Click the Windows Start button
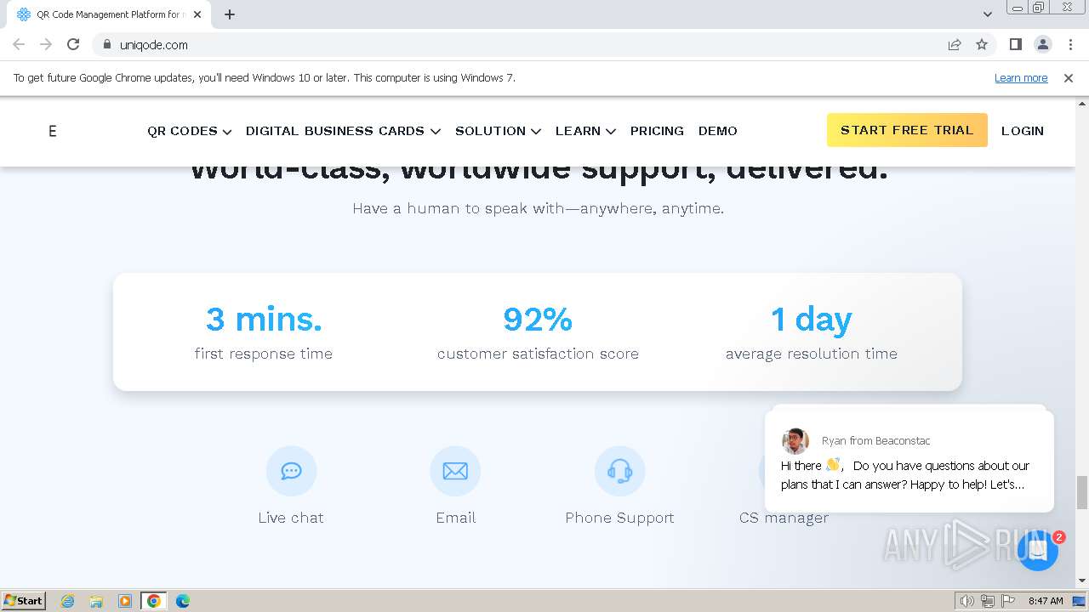Screen dimensions: 1089x612 (x=23, y=600)
